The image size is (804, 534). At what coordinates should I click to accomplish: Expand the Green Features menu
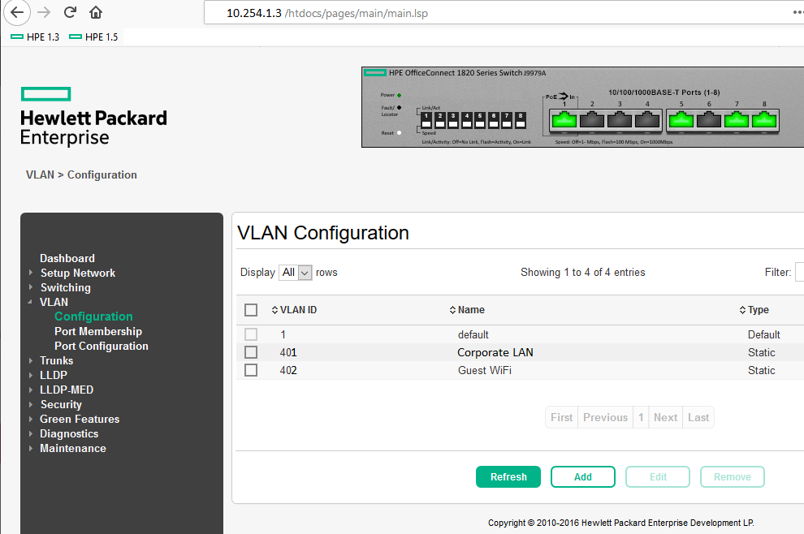click(x=31, y=419)
